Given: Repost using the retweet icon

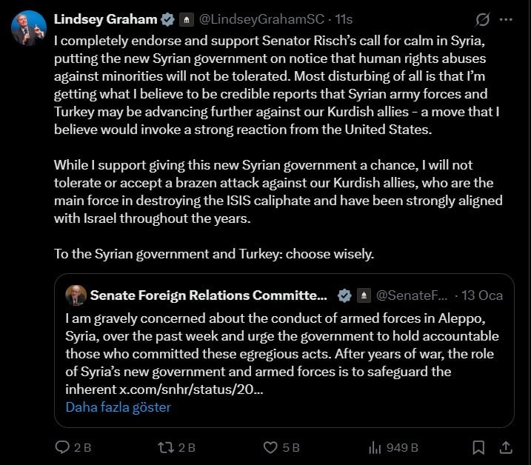Looking at the screenshot, I should [x=168, y=447].
